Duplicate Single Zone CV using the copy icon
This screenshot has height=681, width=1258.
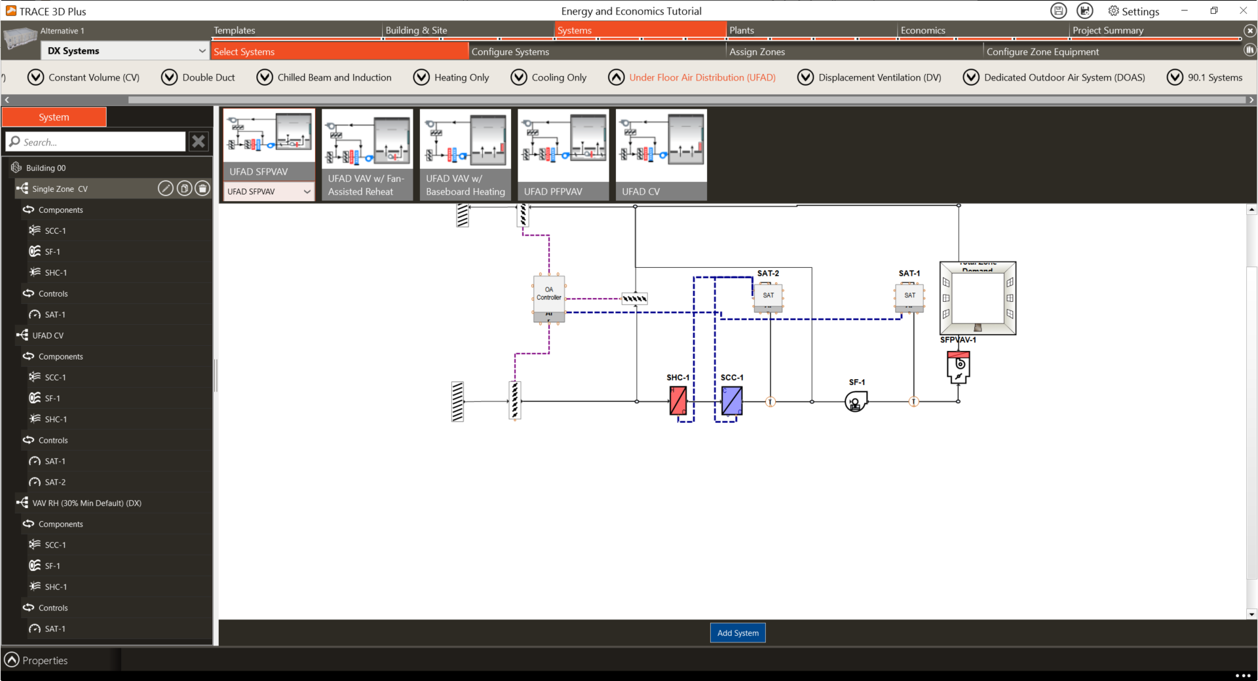(184, 189)
